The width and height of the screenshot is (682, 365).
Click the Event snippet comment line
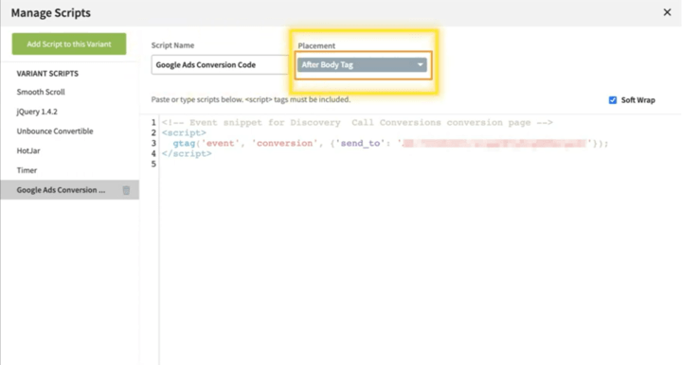coord(357,122)
